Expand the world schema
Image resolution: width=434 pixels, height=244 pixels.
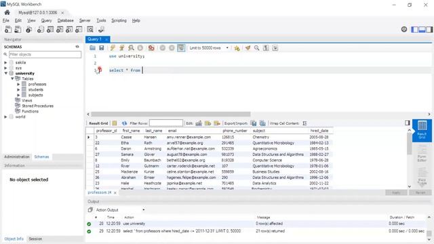5,117
